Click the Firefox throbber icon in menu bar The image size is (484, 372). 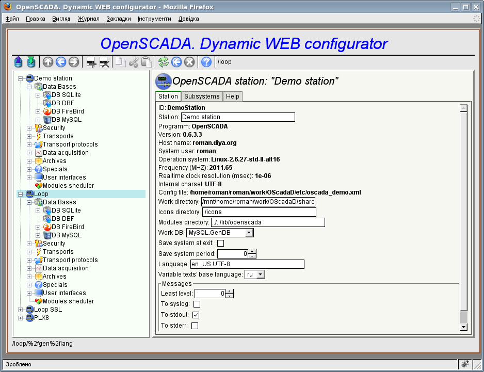477,19
